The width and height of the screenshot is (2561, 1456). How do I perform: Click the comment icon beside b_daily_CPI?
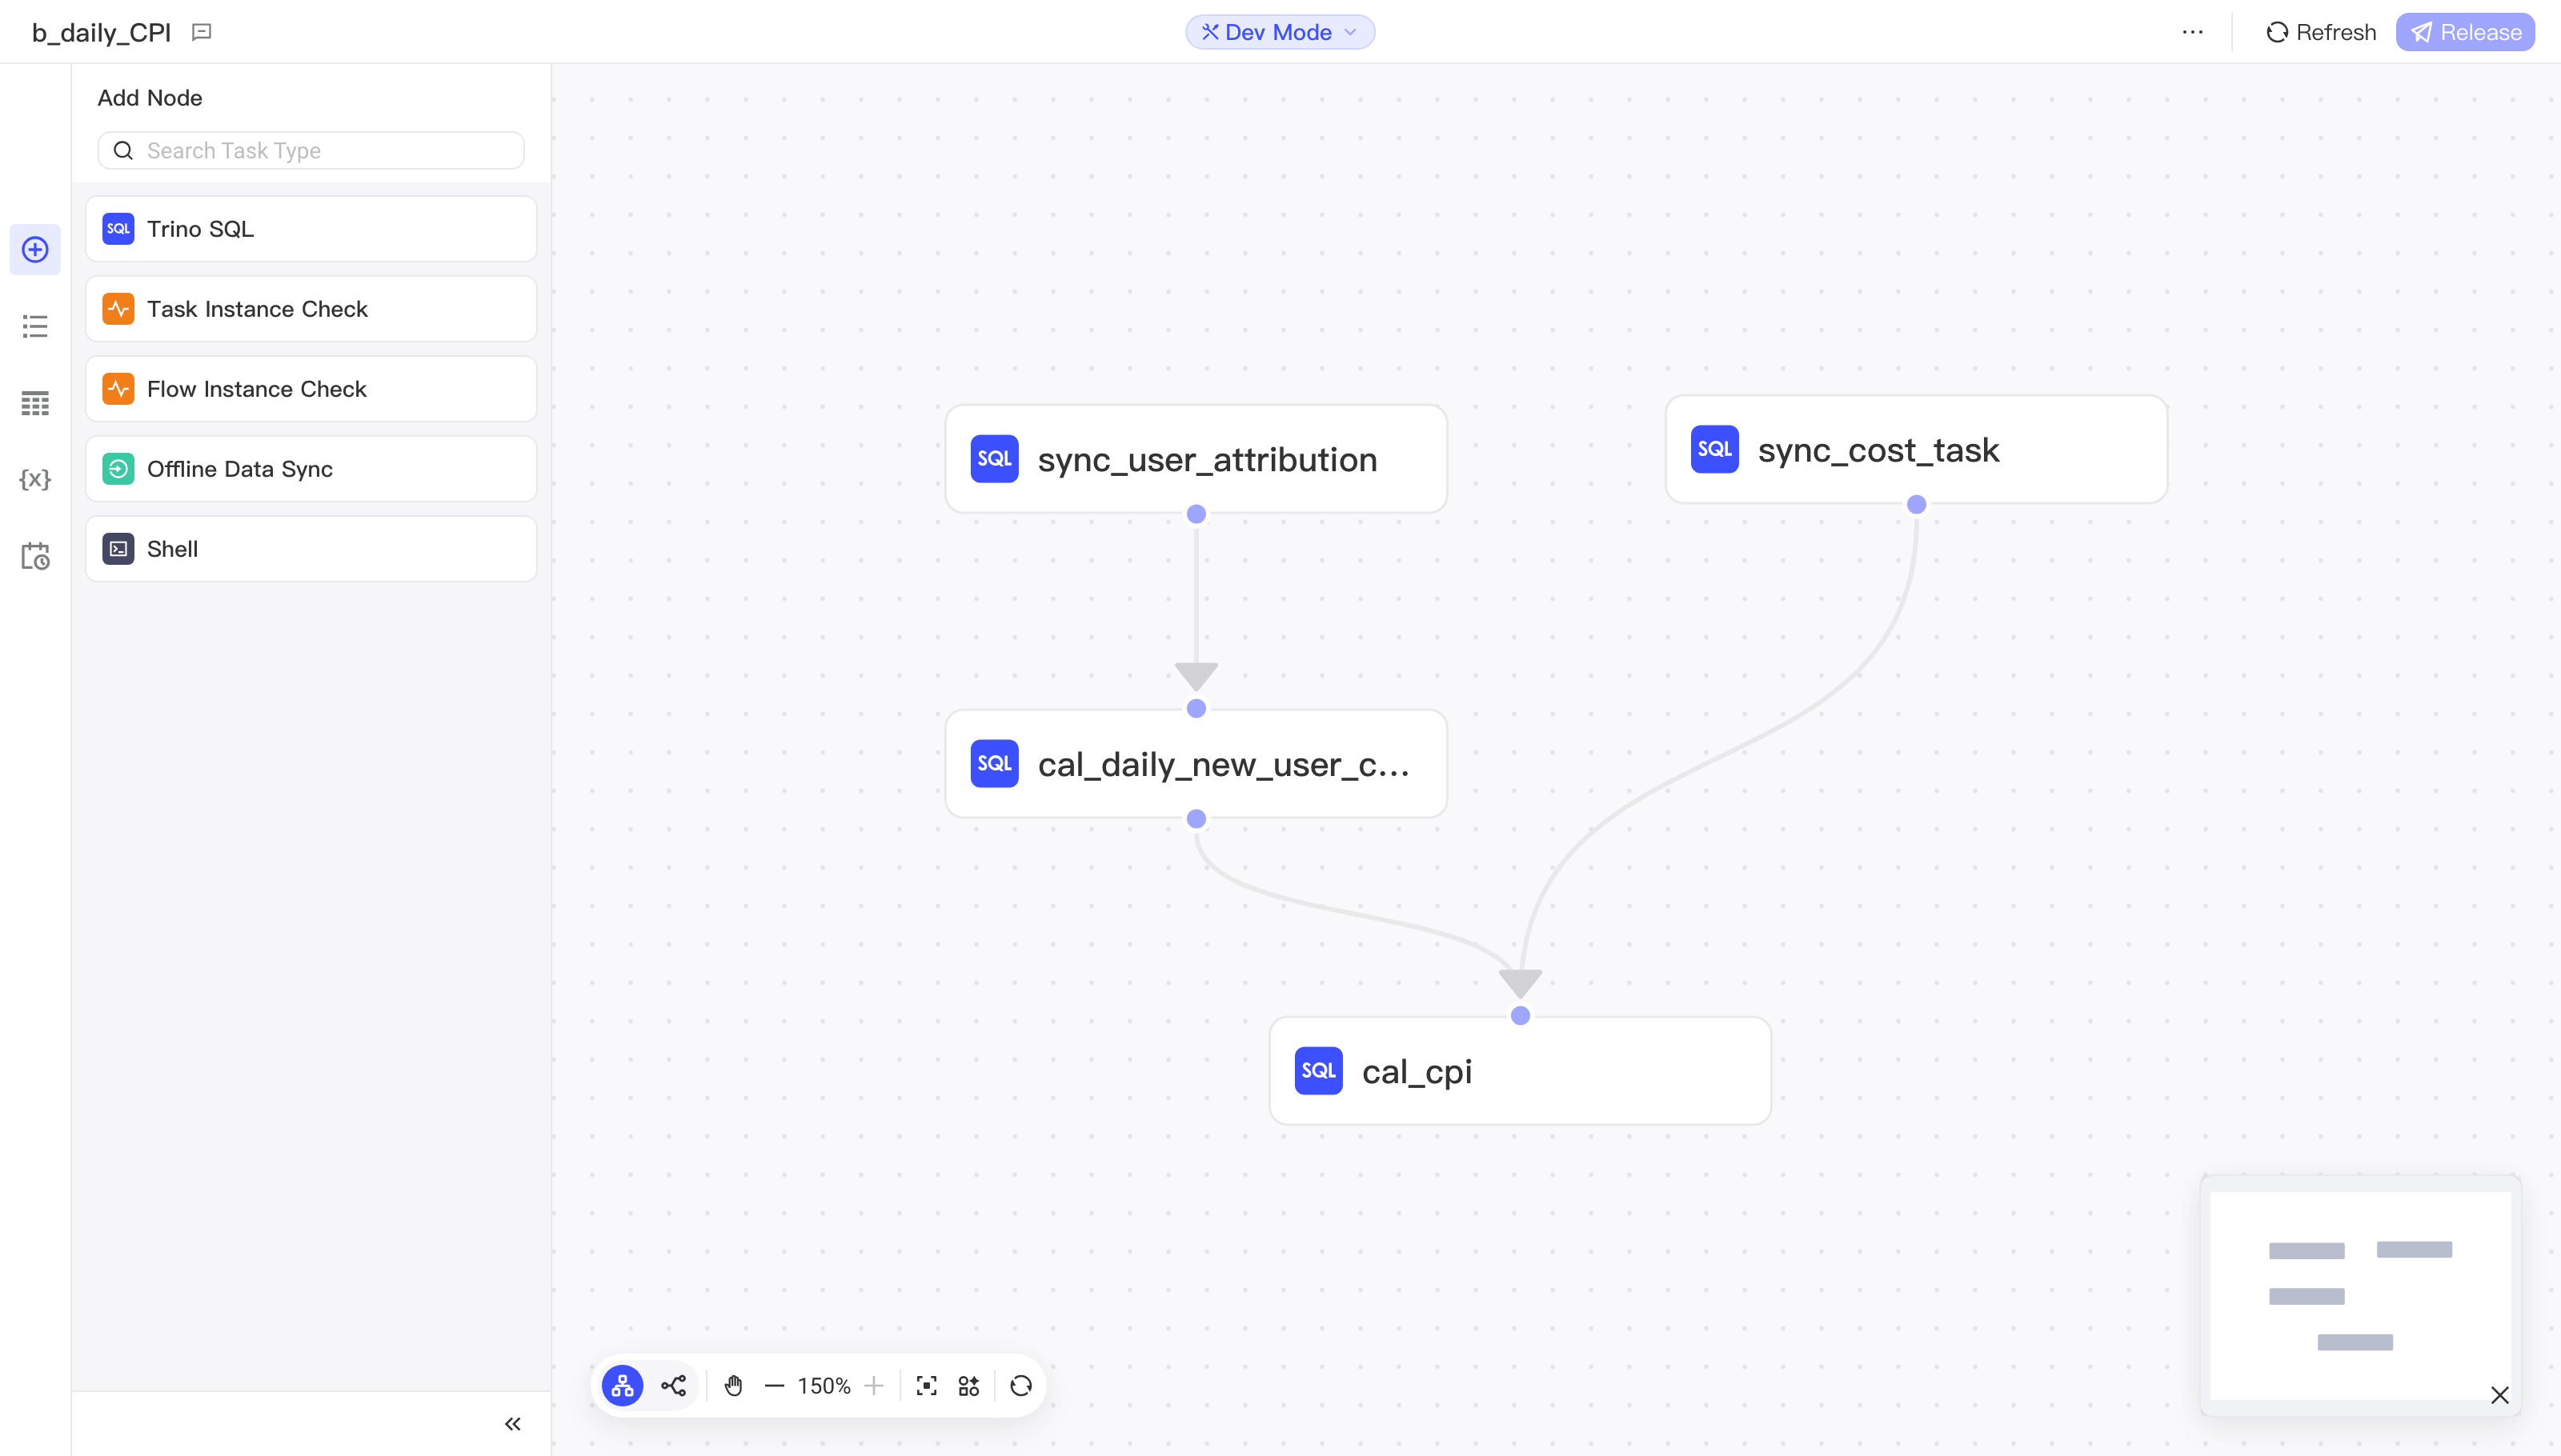click(201, 32)
